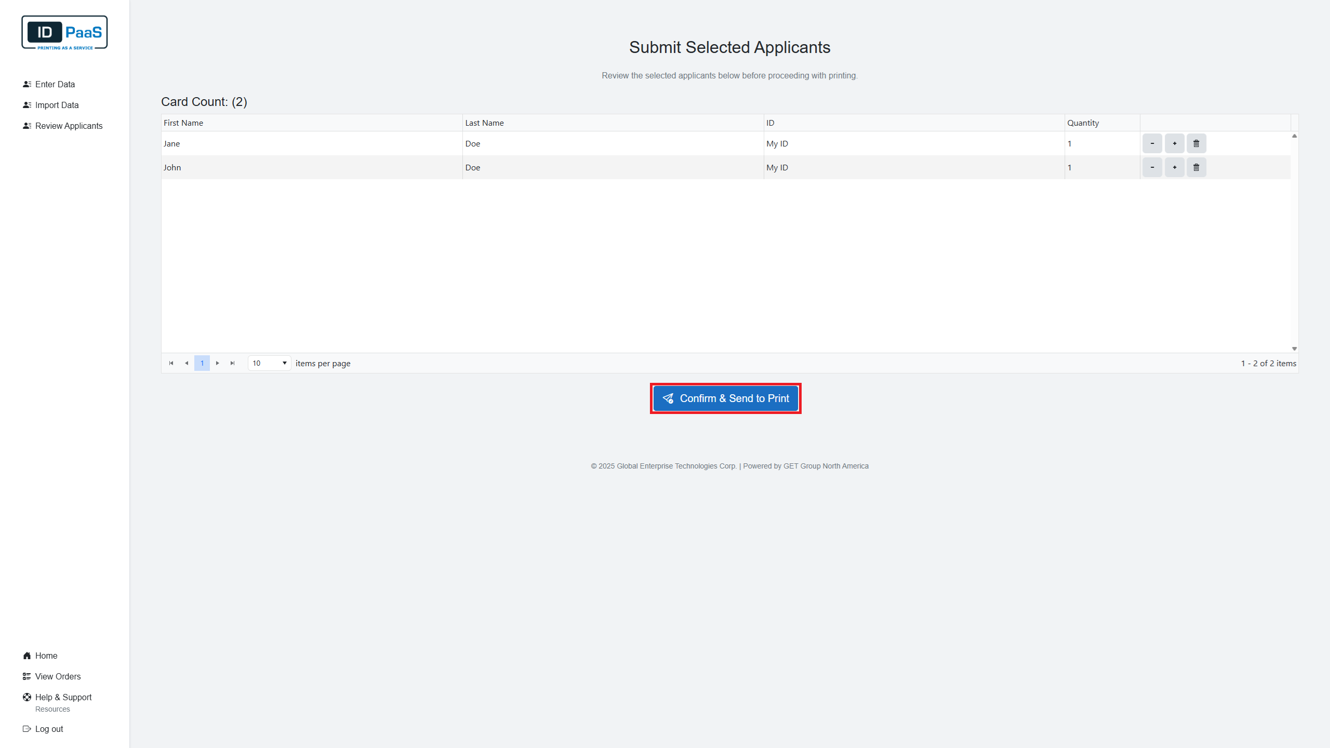Go to first page of grid
This screenshot has height=748, width=1330.
pyautogui.click(x=171, y=363)
